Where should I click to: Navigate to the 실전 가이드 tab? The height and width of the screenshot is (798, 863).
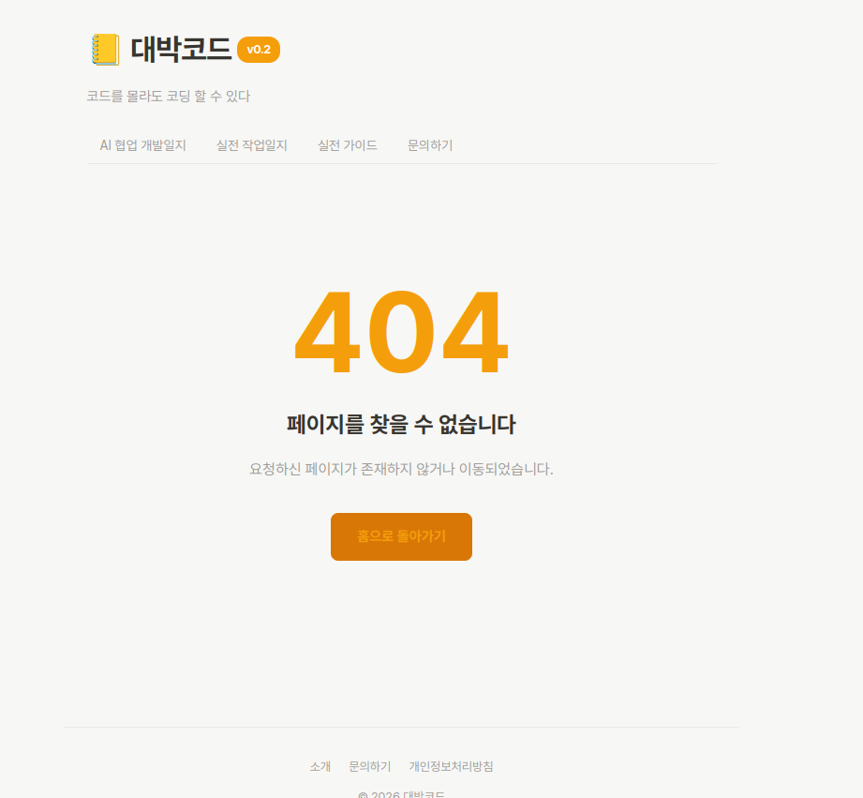[x=347, y=144]
